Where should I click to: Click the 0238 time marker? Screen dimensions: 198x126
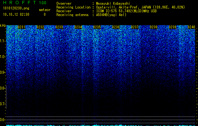tap(154, 27)
